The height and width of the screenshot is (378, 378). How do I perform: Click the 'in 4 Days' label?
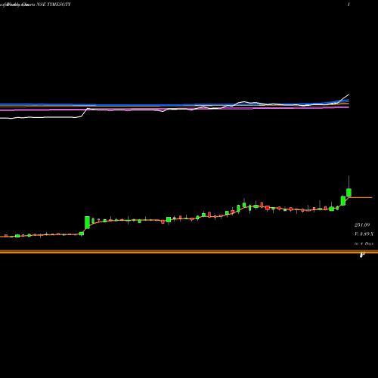[x=364, y=243]
